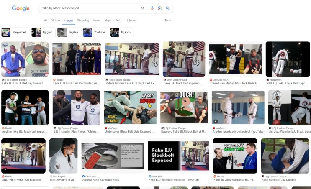
Task: Open the Tools options
Action: pyautogui.click(x=168, y=20)
